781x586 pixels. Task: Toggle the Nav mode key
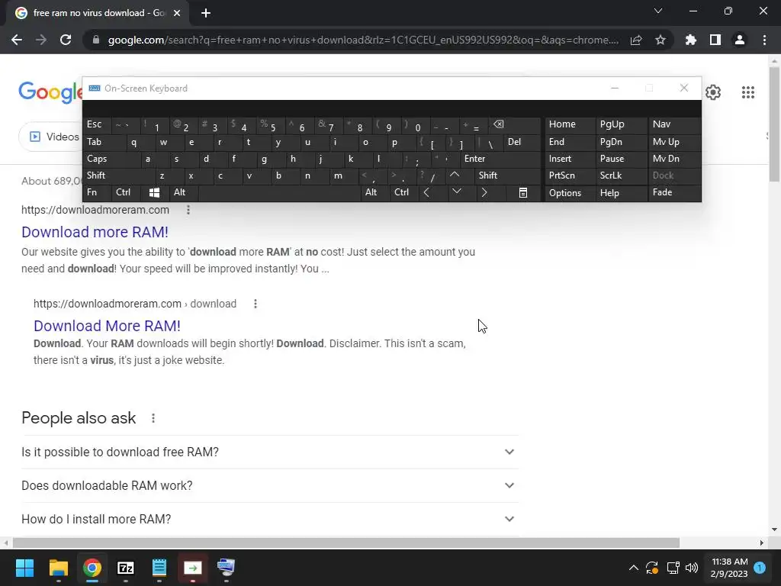pyautogui.click(x=674, y=124)
